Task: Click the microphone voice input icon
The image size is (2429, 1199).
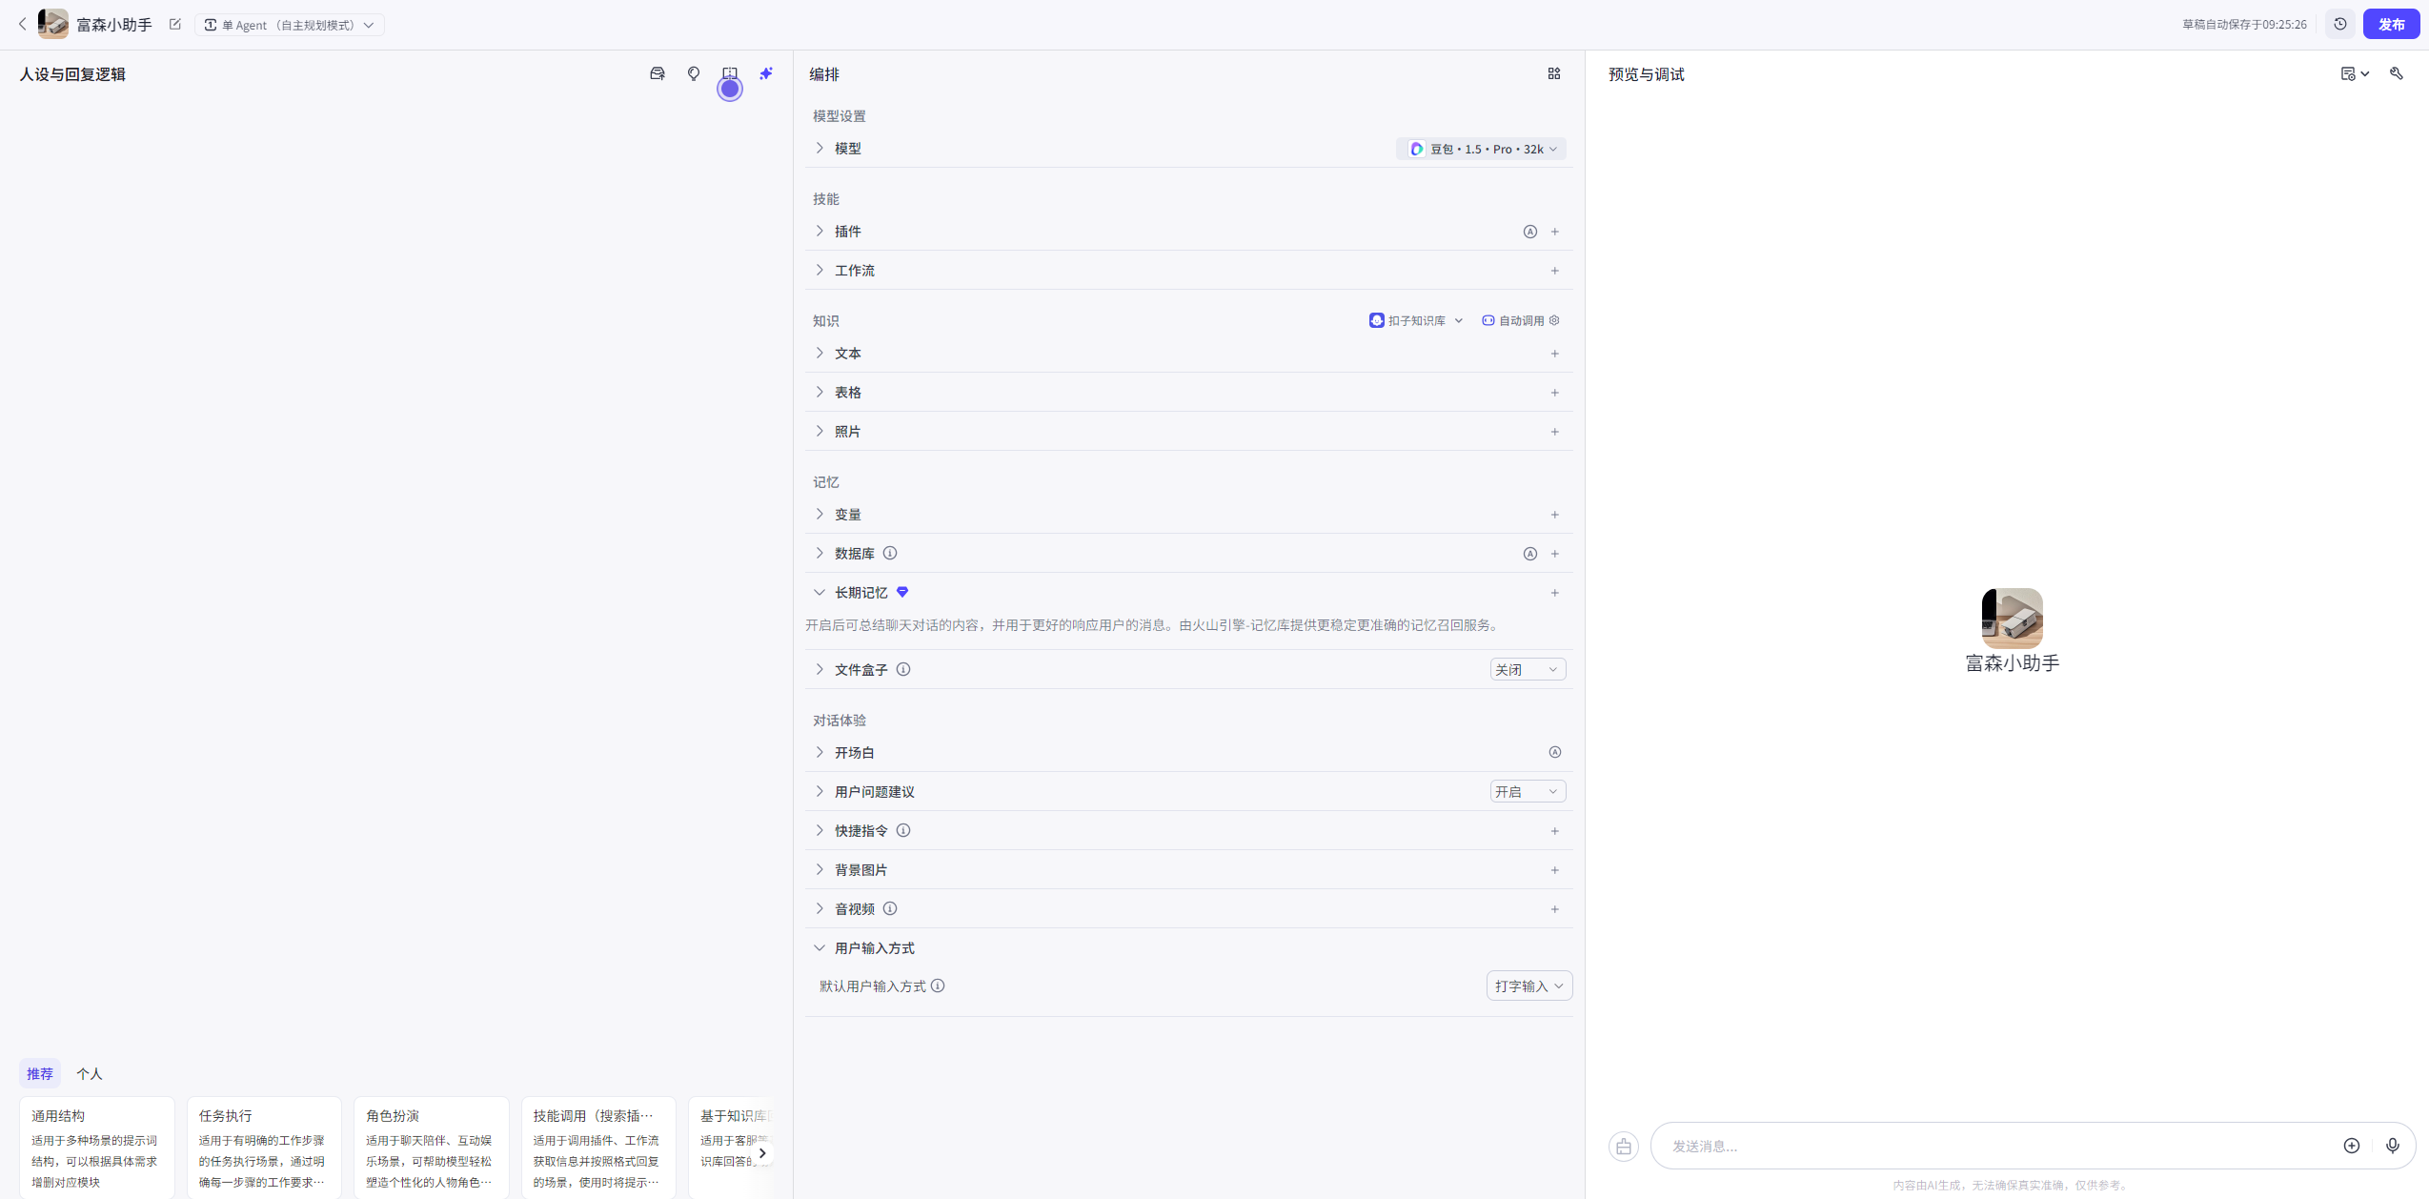Action: [2393, 1146]
